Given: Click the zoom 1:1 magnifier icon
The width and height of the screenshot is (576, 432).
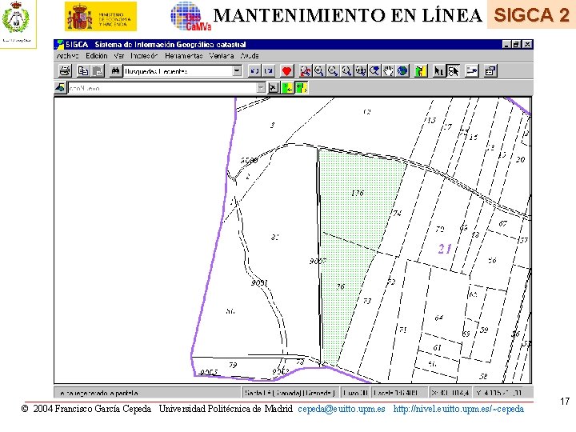Looking at the screenshot, I should coord(346,70).
